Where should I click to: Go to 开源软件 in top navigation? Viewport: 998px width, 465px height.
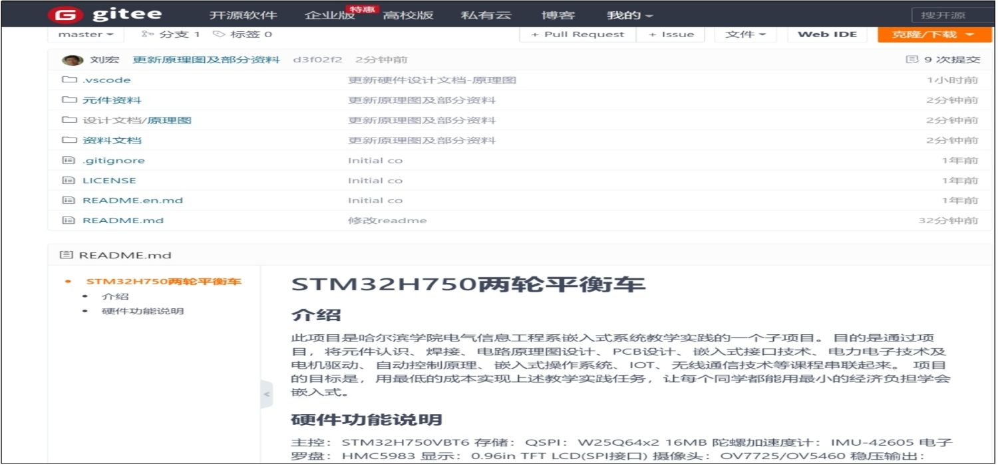[x=243, y=15]
